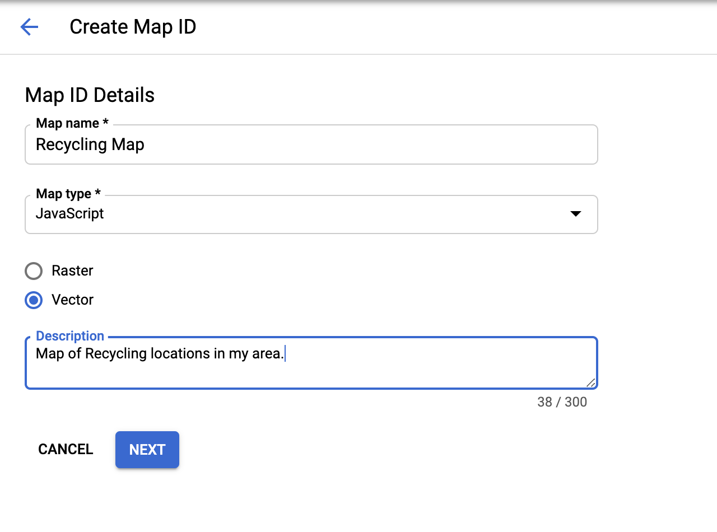Screen dimensions: 717x532
Task: Click the Create Map ID page title
Action: point(133,27)
